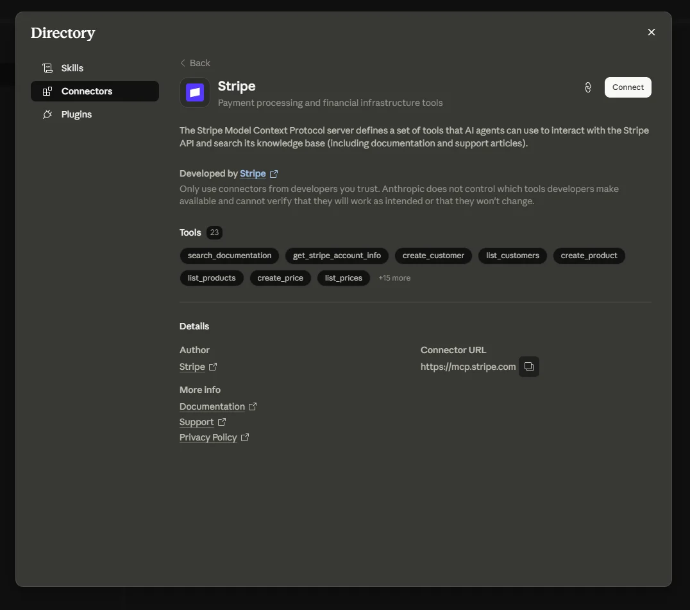Click the https://mcp.stripe.com URL text

click(467, 367)
